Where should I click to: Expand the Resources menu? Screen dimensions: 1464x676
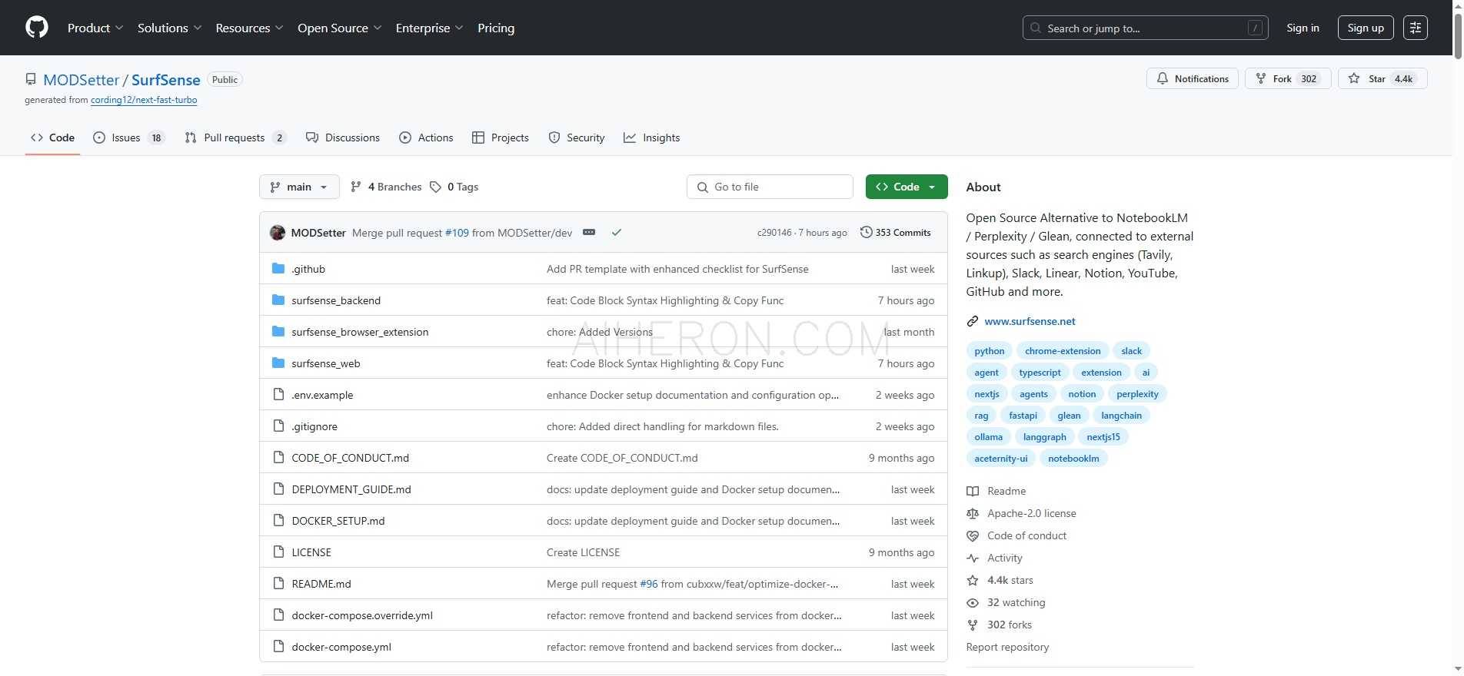point(249,28)
